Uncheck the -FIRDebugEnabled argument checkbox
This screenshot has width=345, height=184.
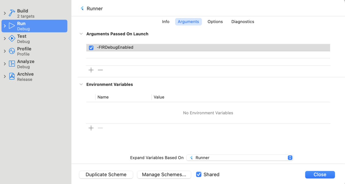click(x=91, y=48)
